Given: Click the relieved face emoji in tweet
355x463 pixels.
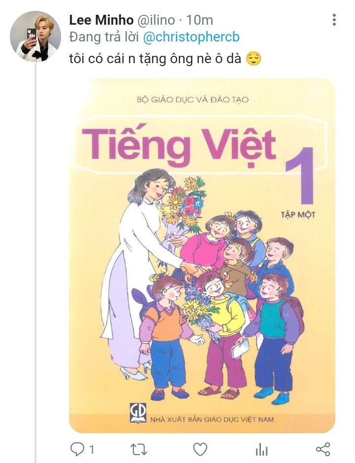Looking at the screenshot, I should coord(253,58).
